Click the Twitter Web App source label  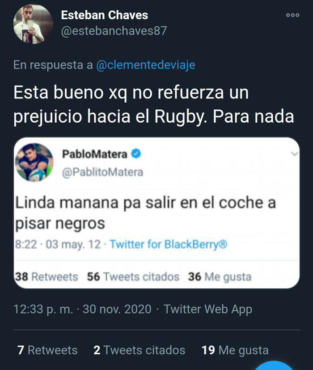[208, 310]
